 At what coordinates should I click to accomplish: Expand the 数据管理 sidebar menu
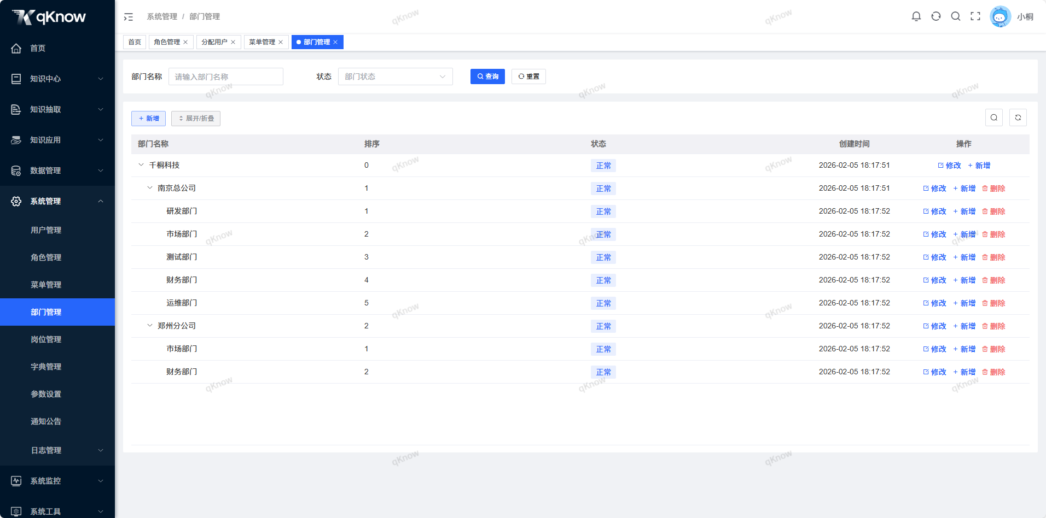coord(101,170)
